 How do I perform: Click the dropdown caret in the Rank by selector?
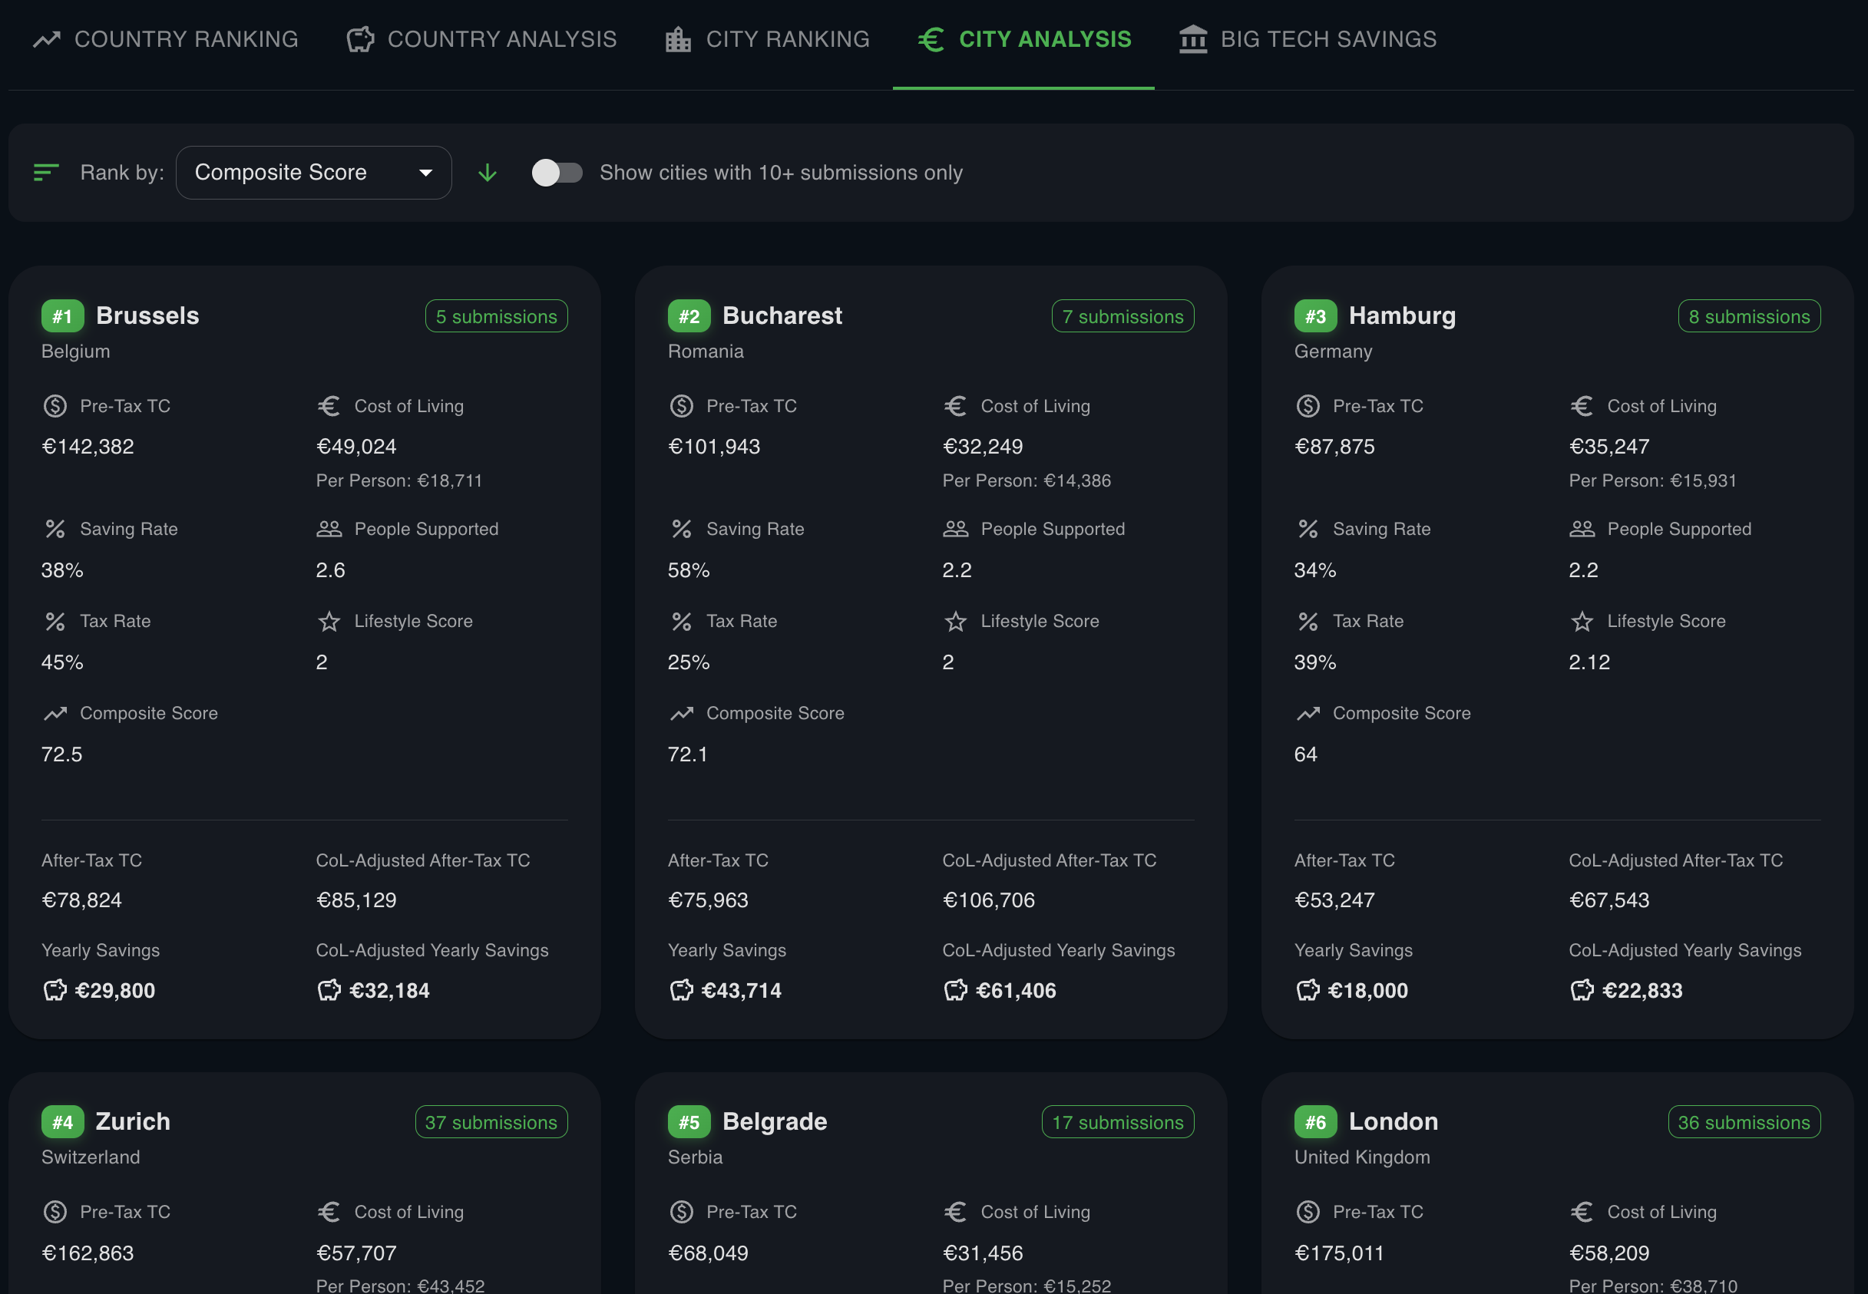coord(425,173)
